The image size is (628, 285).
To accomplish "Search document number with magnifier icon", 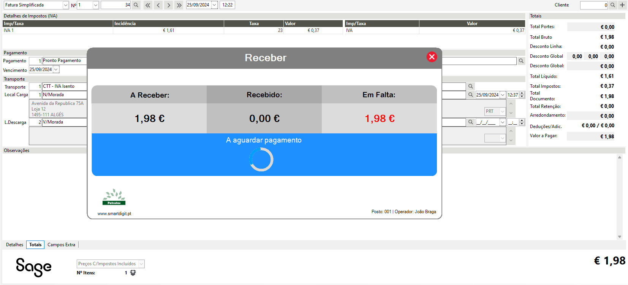I will [x=136, y=5].
